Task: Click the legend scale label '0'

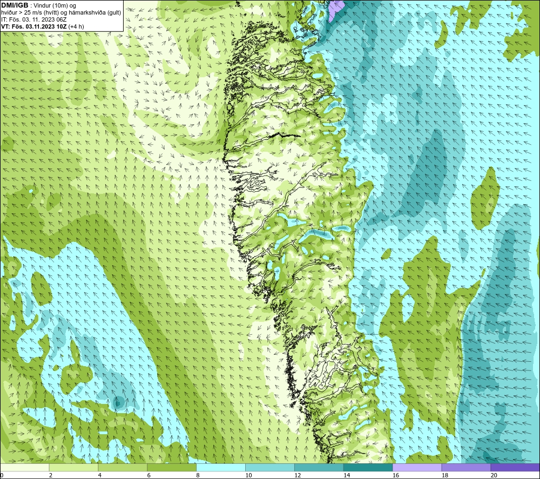Action: click(x=2, y=476)
